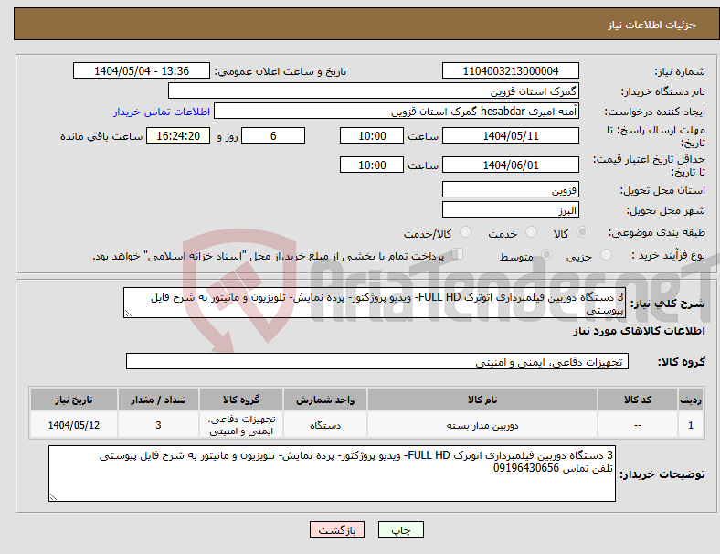Click the واحد شمارش column header
Screen dimensions: 720x554
[325, 400]
